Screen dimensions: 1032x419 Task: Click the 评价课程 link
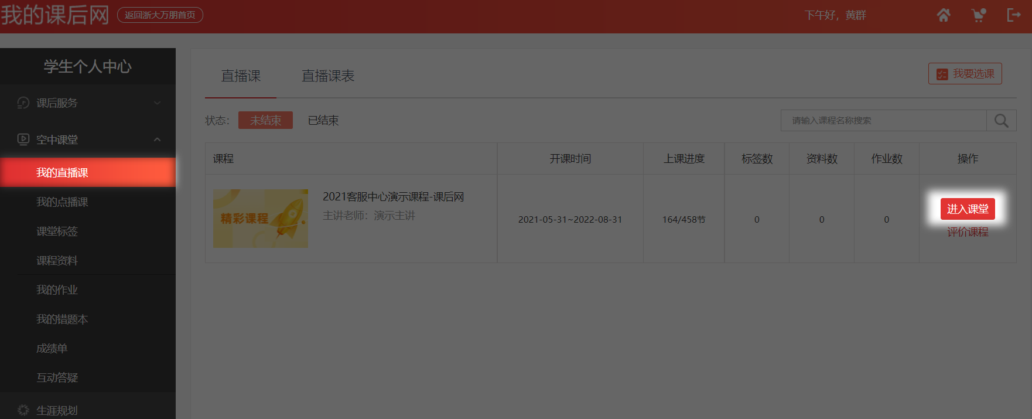[x=967, y=232]
